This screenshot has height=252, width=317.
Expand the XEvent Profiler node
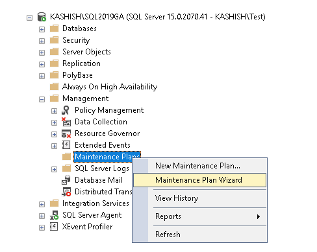click(42, 227)
